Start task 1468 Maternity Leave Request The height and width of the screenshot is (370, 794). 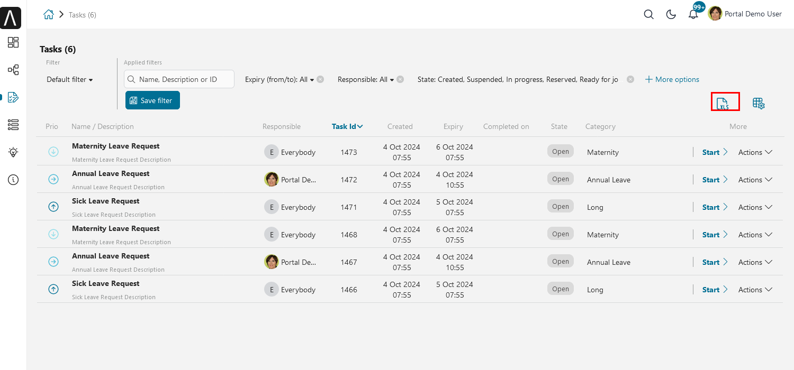[715, 235]
